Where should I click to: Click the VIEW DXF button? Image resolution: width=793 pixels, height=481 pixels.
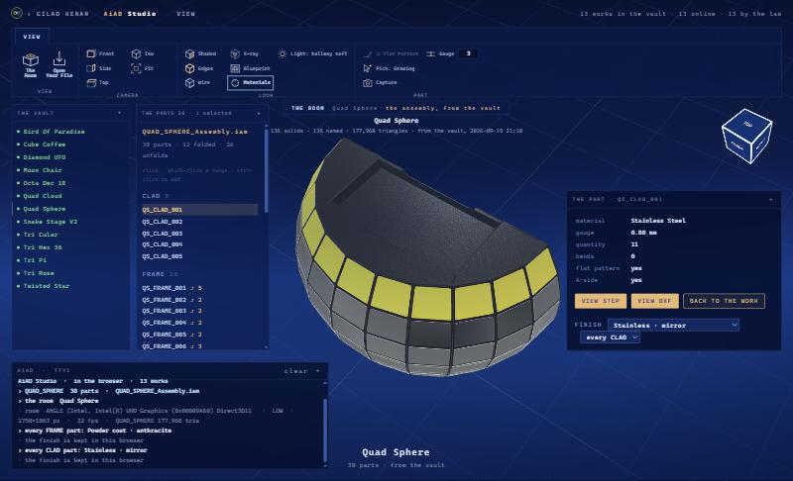point(654,301)
